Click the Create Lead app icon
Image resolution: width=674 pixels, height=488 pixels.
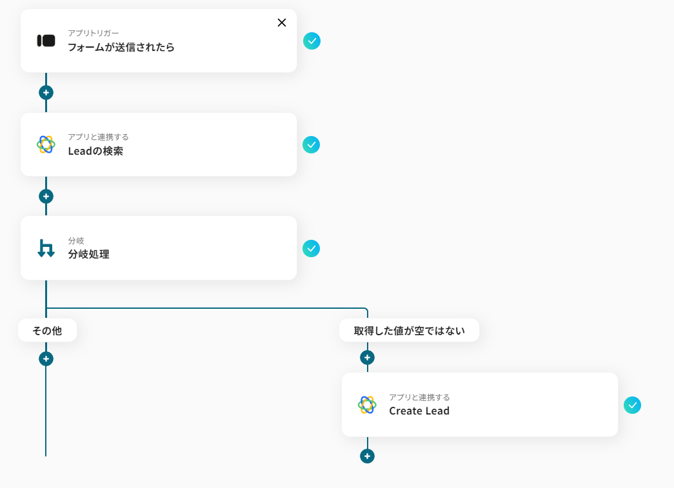click(x=367, y=405)
